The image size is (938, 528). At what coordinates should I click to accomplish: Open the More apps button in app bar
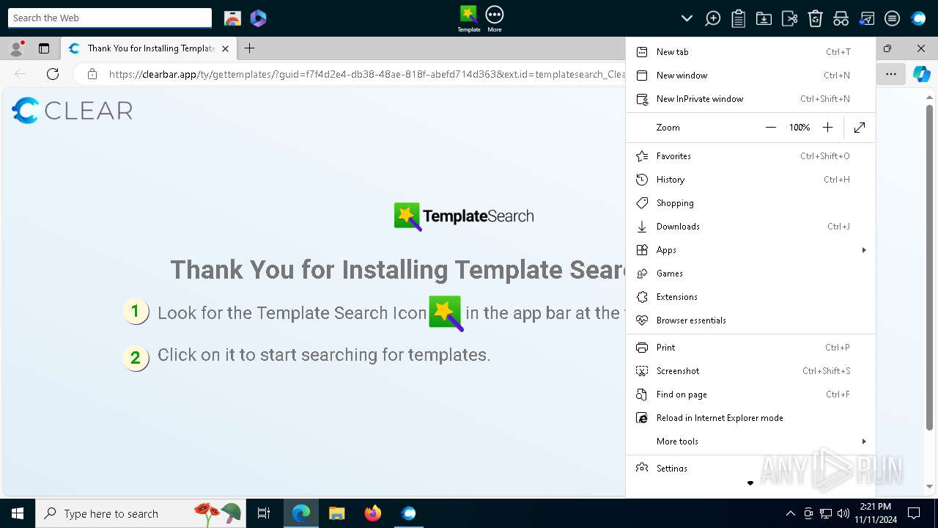coord(495,18)
